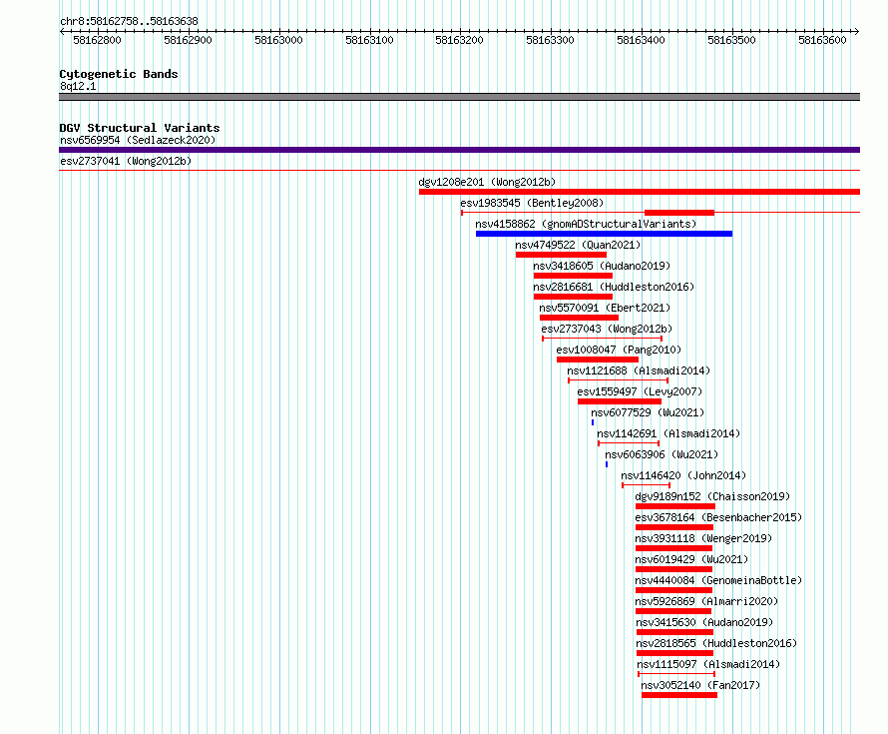Screen dimensions: 888x734
Task: Open the nsv3418605 (Audano2019) label
Action: (602, 266)
